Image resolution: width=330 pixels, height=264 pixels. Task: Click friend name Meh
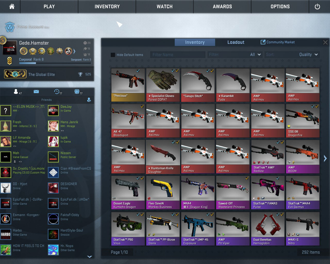16,153
